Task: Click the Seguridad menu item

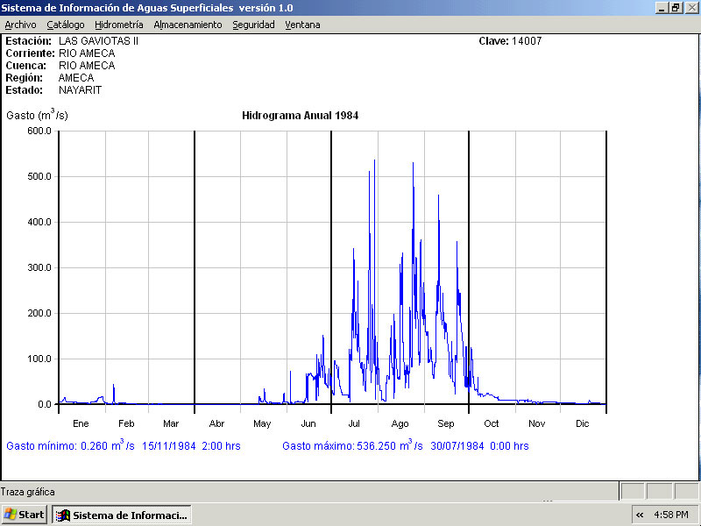Action: (253, 25)
